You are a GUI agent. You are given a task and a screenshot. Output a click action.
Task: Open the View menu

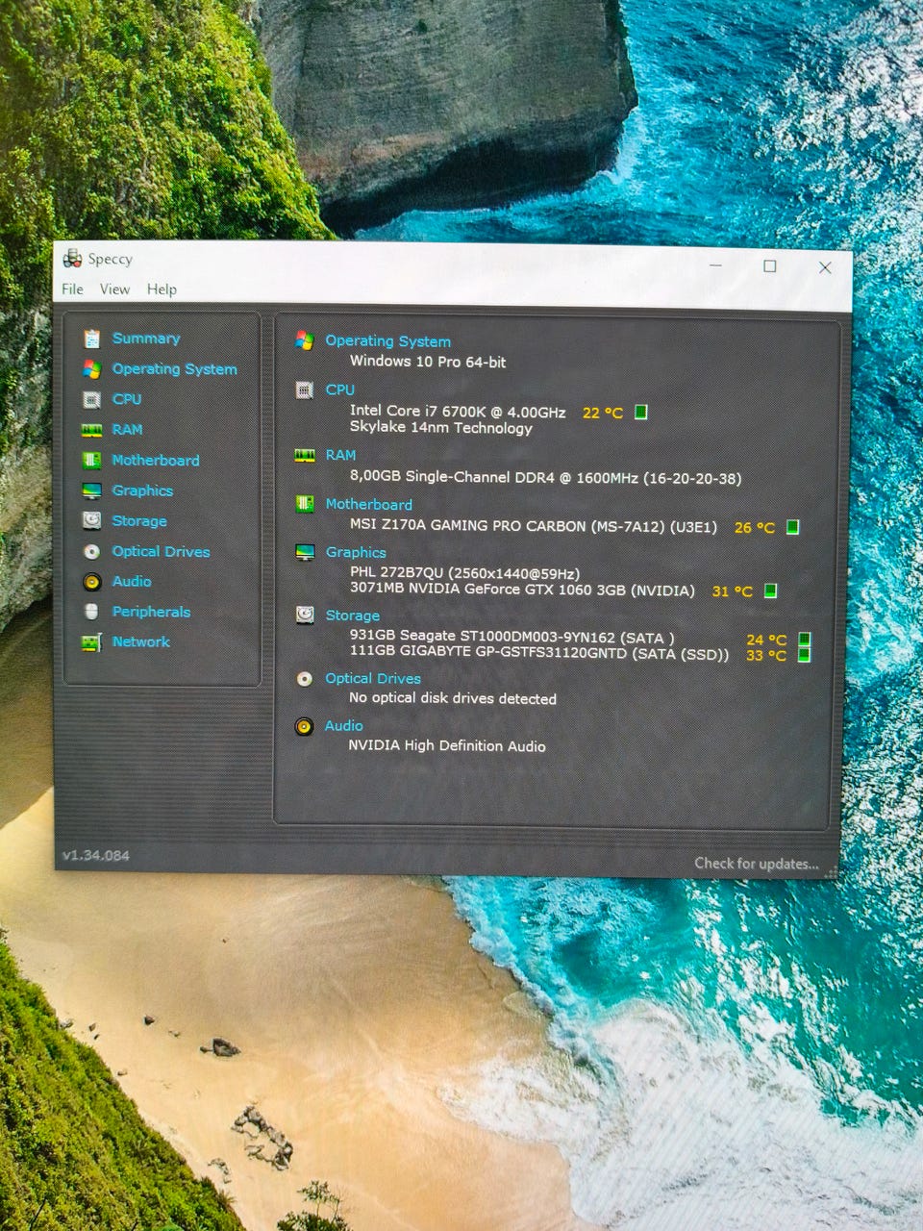coord(114,289)
